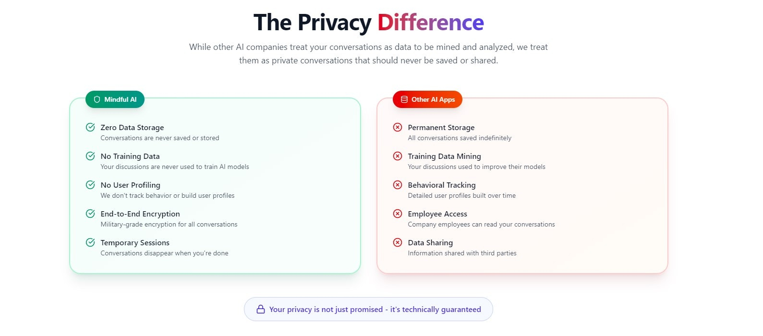
Task: Click the lock icon in the privacy guarantee pill
Action: [x=261, y=309]
